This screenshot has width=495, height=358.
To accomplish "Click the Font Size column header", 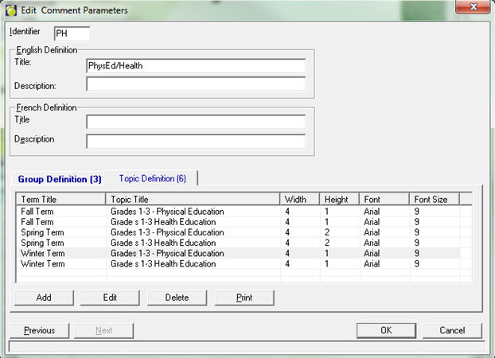I will (435, 199).
